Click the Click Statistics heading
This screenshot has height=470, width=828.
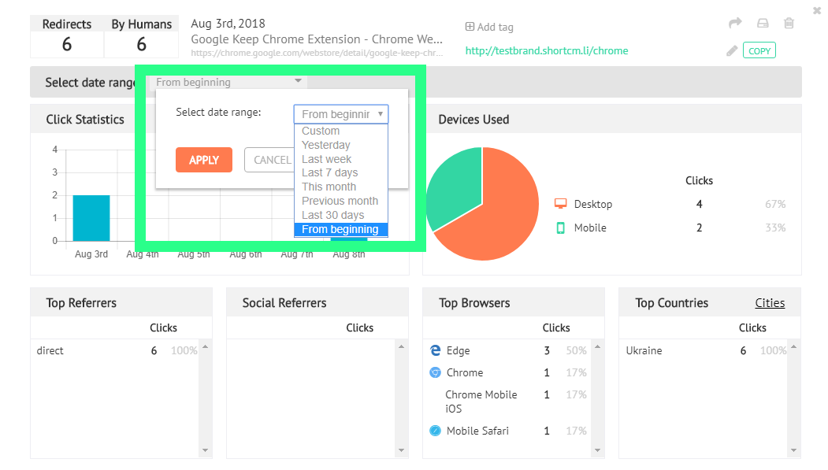[x=85, y=119]
